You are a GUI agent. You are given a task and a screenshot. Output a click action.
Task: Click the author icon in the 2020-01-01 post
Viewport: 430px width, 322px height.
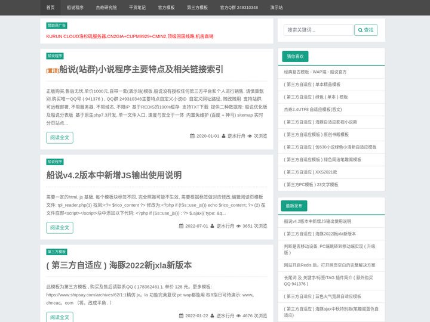[x=223, y=136]
